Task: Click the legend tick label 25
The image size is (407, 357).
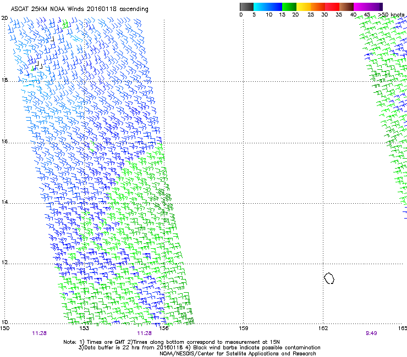Action: coord(311,15)
